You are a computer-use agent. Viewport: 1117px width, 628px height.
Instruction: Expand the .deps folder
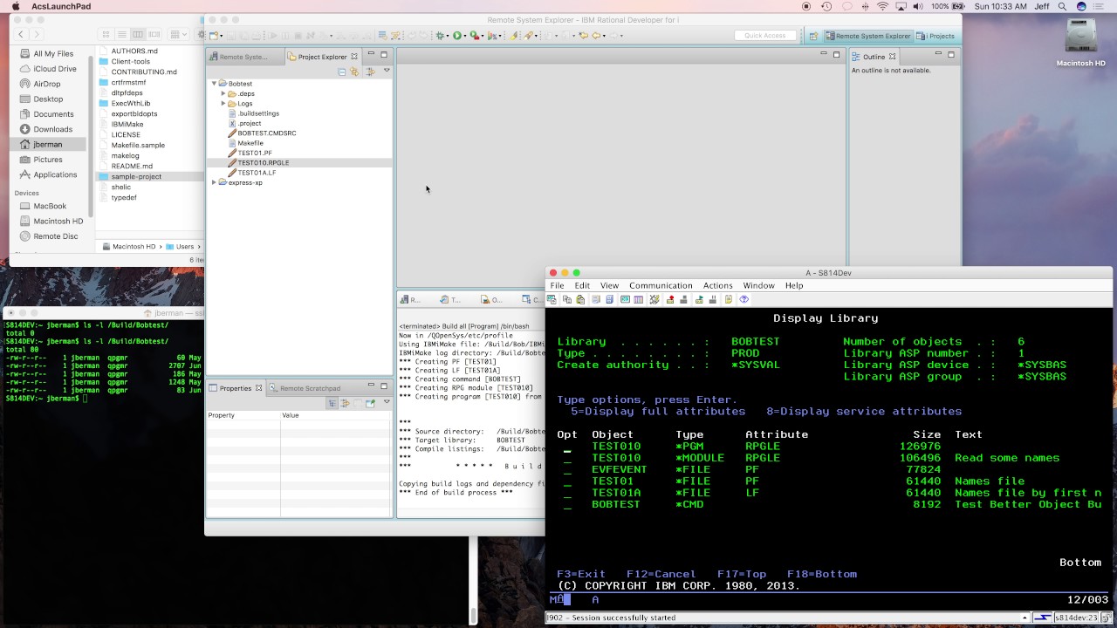tap(223, 93)
